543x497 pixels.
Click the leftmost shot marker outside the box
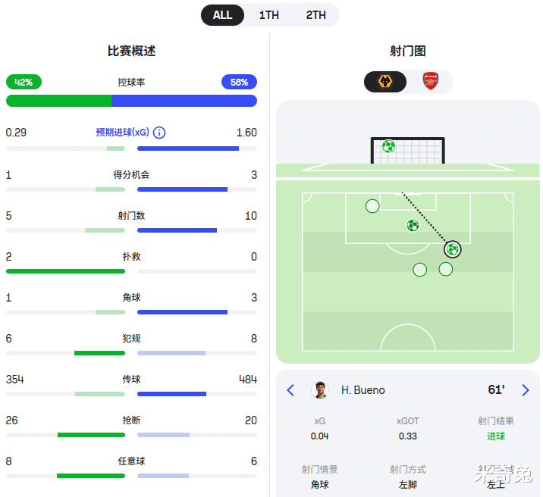(419, 269)
